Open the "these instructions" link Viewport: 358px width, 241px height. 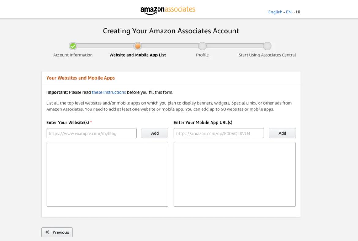[109, 92]
